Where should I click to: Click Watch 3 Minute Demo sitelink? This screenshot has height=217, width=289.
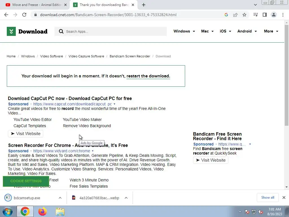coord(89,180)
